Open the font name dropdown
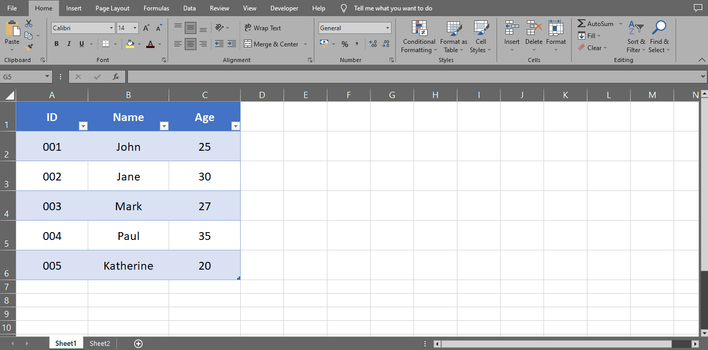 112,27
